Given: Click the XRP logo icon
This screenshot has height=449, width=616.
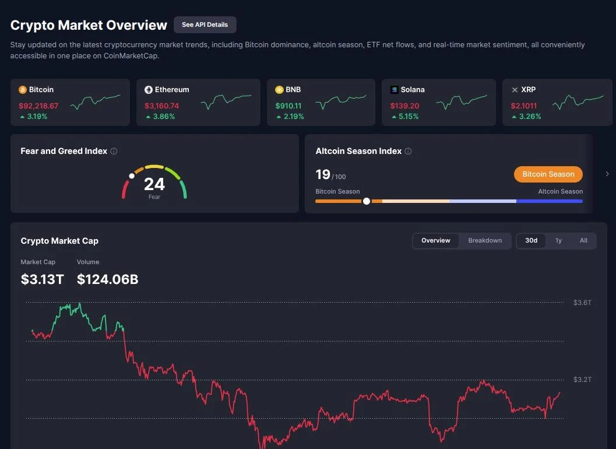Looking at the screenshot, I should tap(515, 90).
